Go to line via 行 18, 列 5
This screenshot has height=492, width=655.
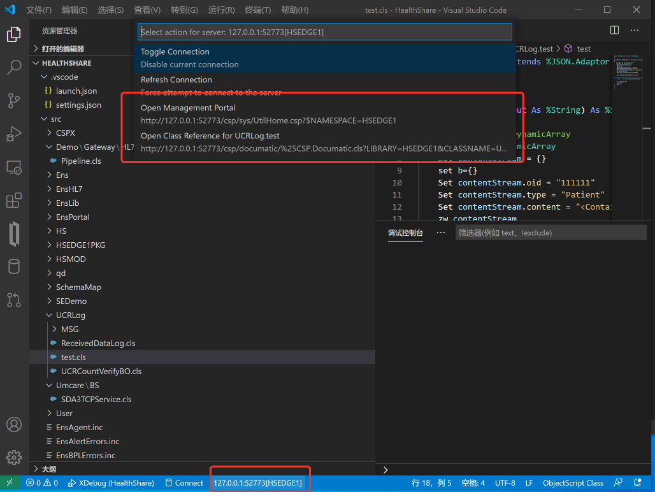(431, 483)
